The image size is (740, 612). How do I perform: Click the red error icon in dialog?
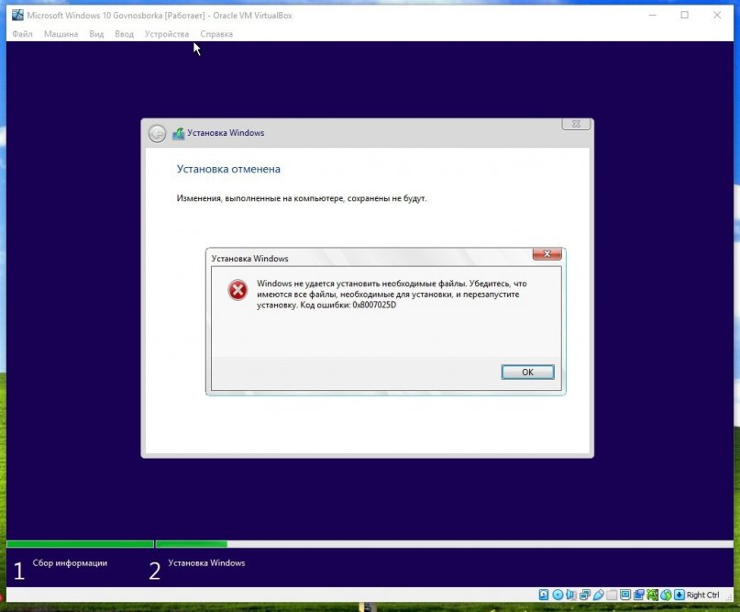[237, 290]
